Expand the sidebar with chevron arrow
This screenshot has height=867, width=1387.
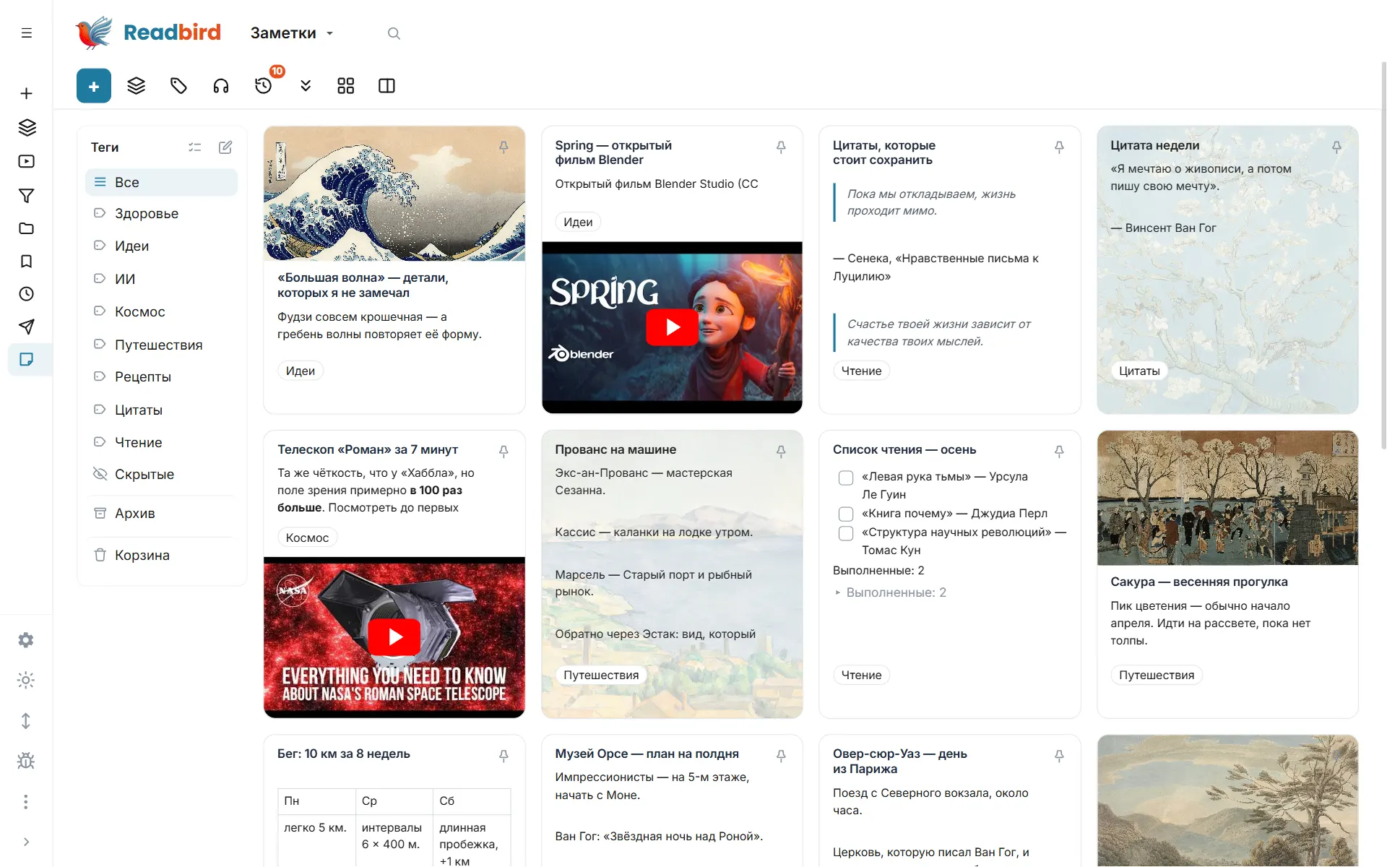(x=26, y=842)
